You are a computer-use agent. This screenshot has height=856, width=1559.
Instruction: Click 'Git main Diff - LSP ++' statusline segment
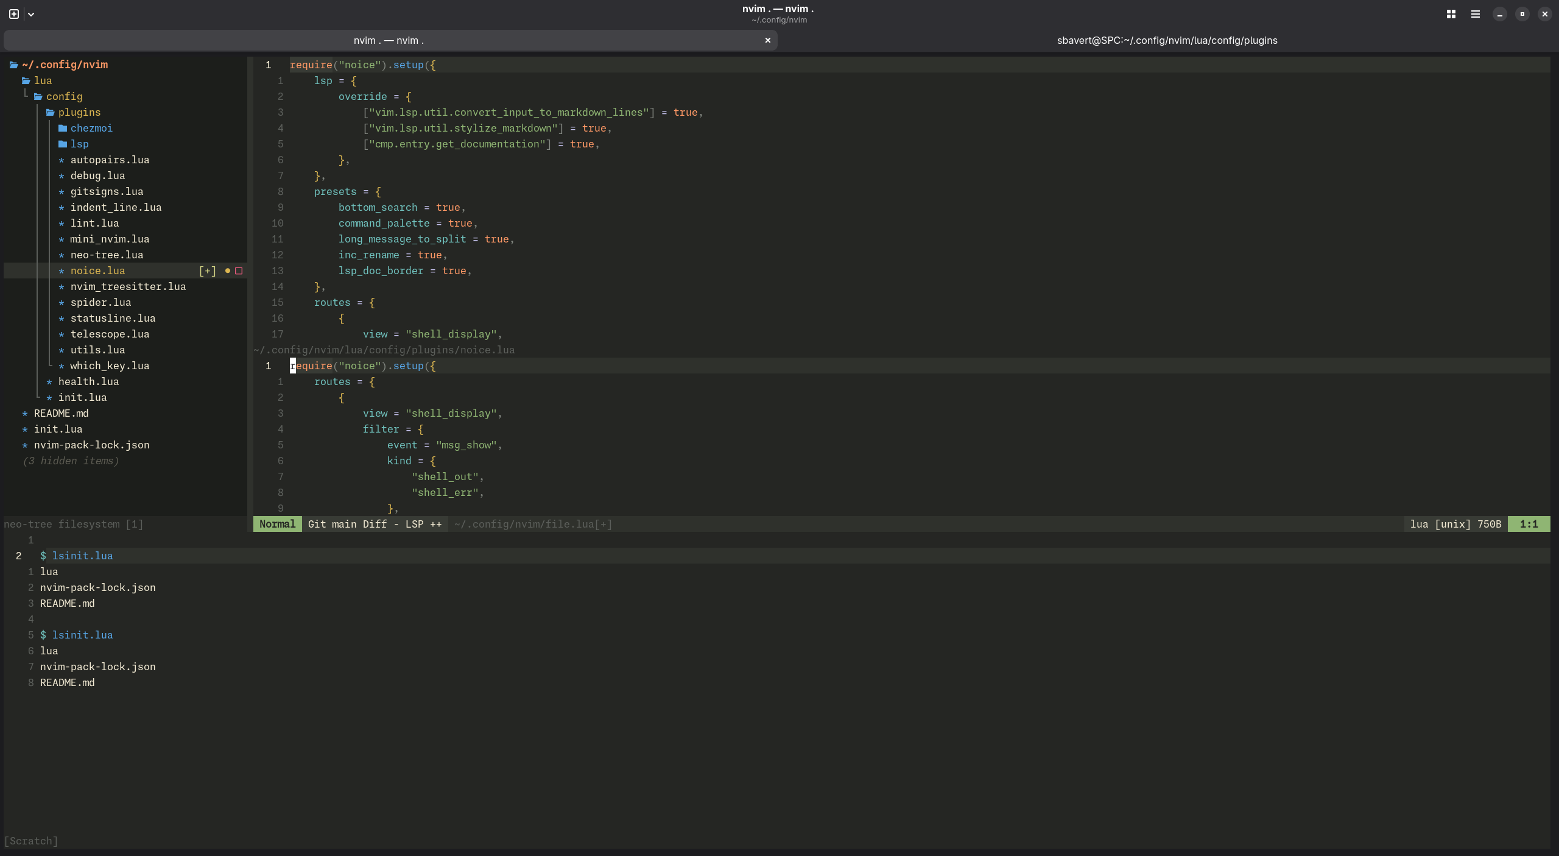[x=375, y=524]
